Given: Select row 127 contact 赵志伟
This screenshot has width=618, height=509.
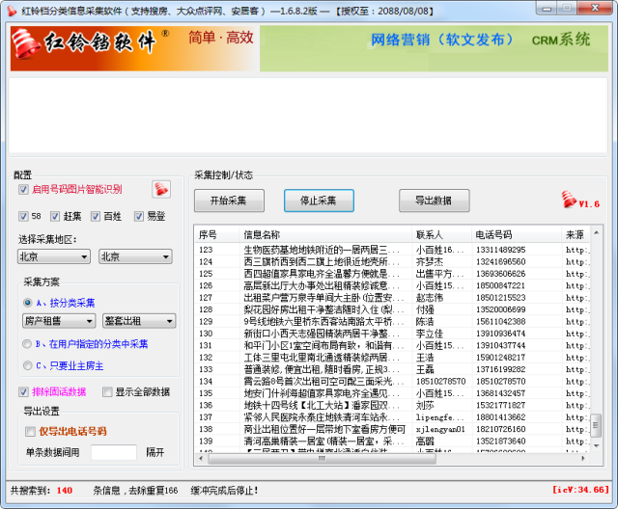Looking at the screenshot, I should point(429,298).
